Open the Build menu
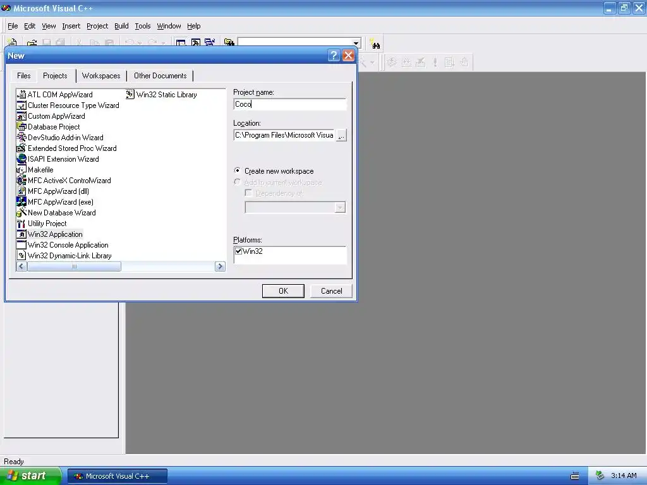647x485 pixels. [x=121, y=26]
